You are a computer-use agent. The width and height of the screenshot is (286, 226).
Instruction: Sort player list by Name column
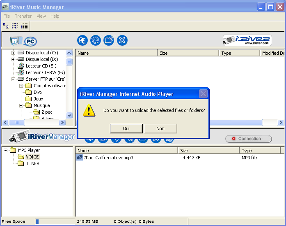coord(126,151)
